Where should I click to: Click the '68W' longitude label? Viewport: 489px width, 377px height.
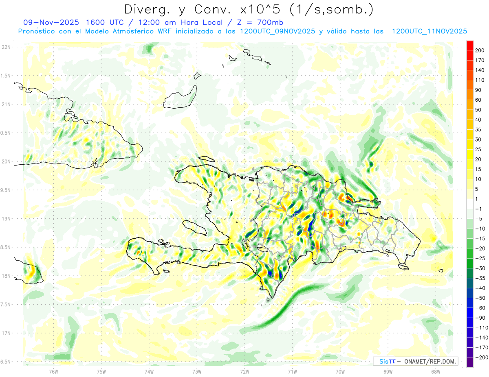(x=436, y=371)
